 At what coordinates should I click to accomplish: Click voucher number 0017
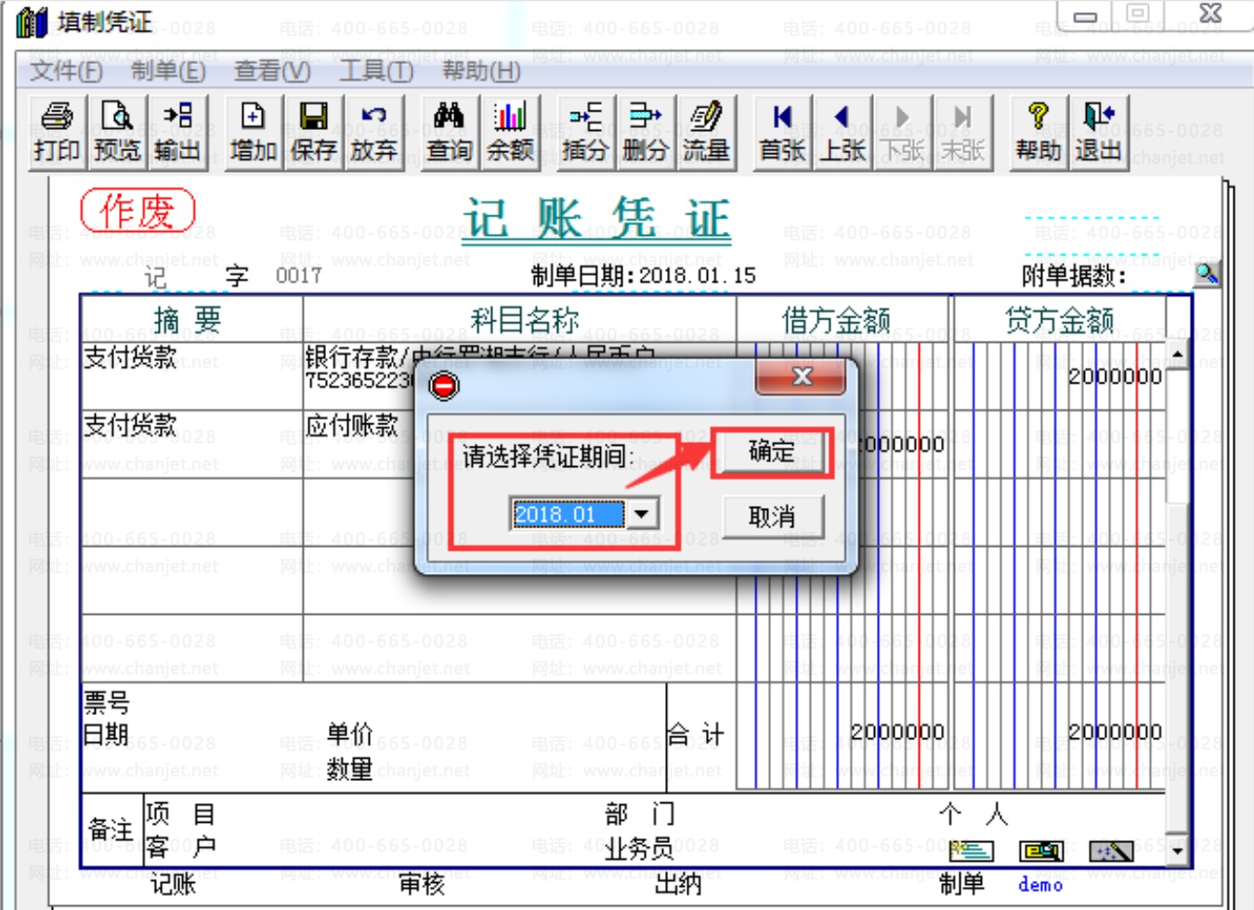(298, 276)
